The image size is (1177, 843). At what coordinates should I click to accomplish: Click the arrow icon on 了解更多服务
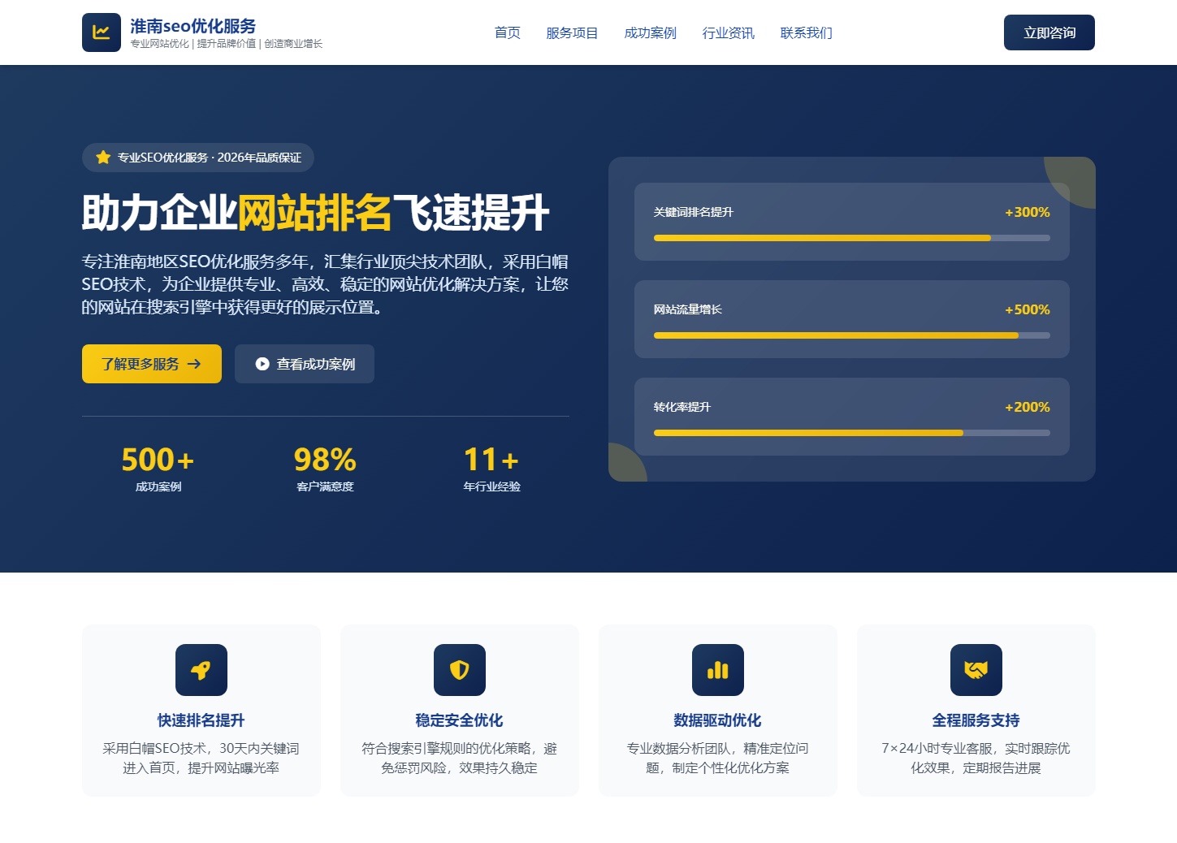(x=194, y=364)
